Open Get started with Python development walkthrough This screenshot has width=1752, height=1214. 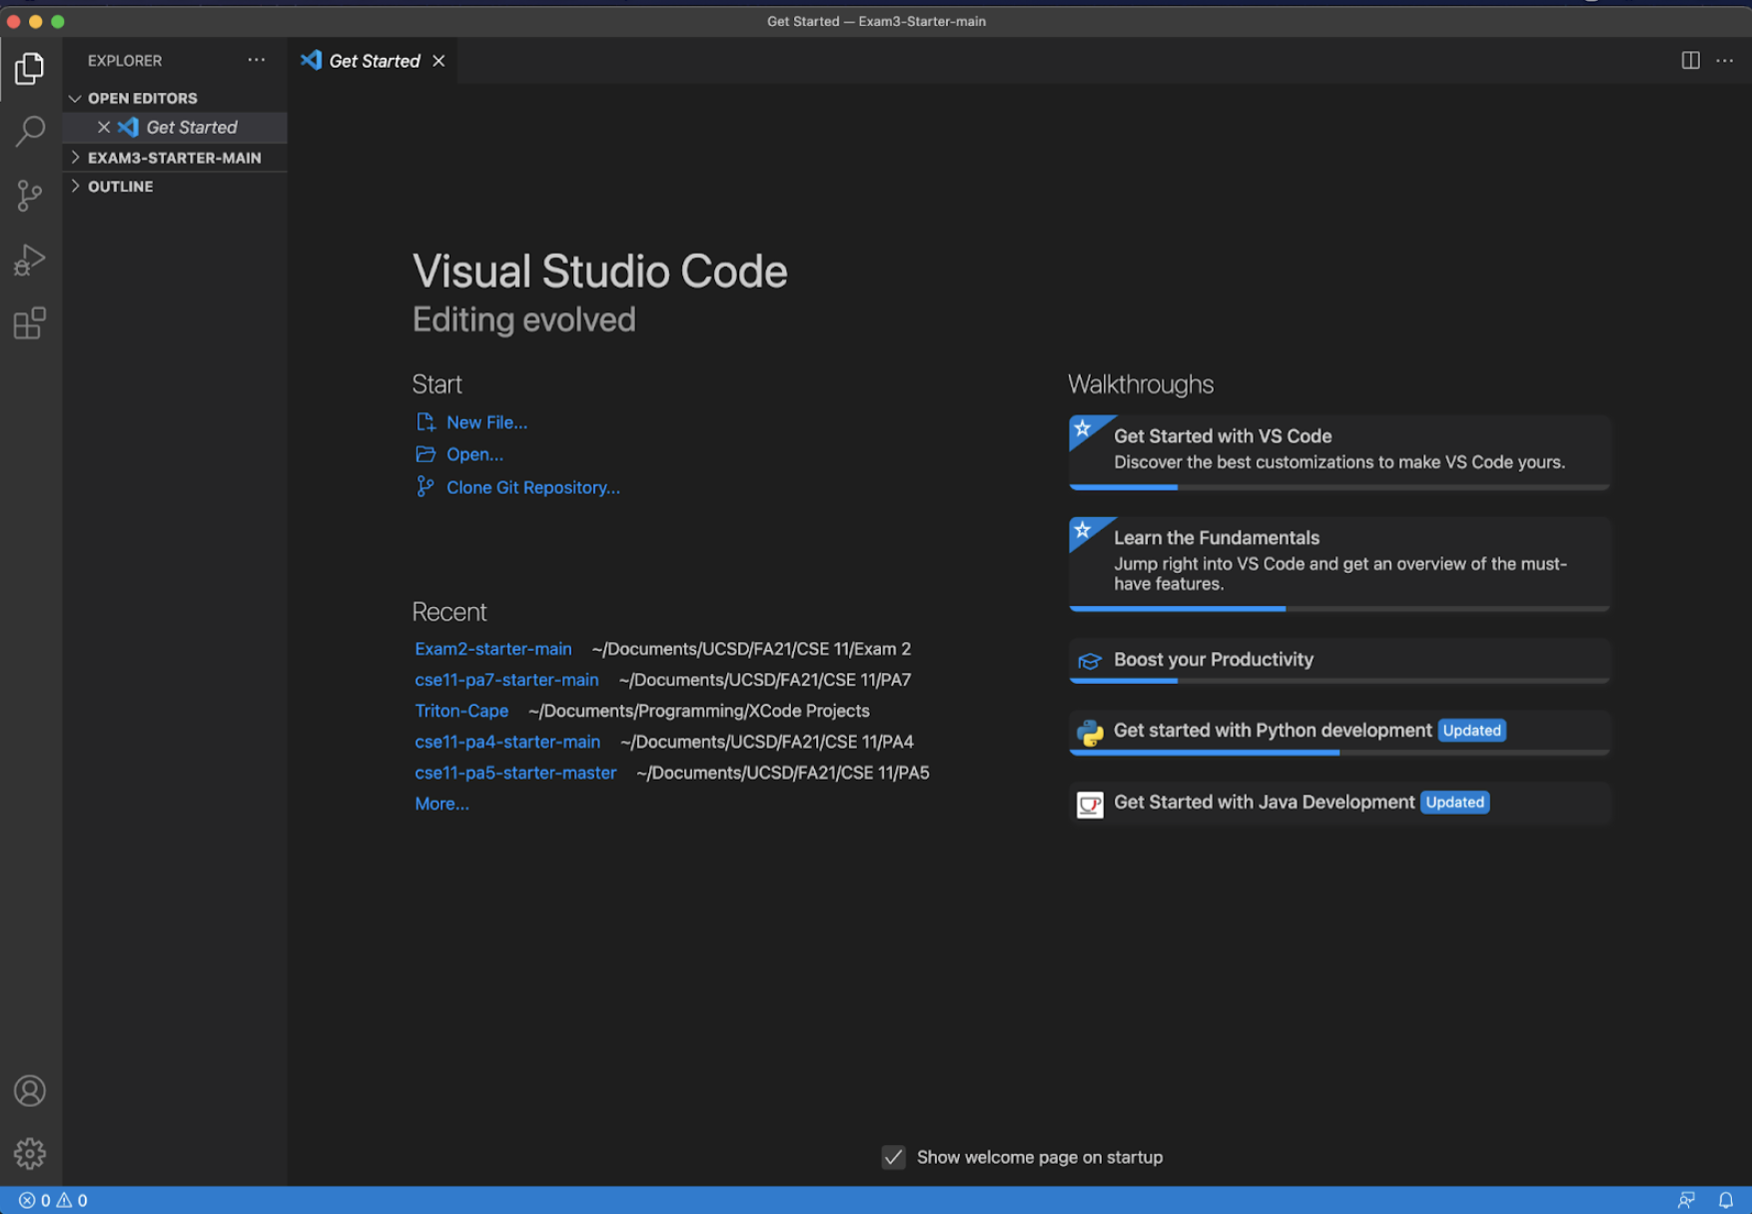[1272, 731]
